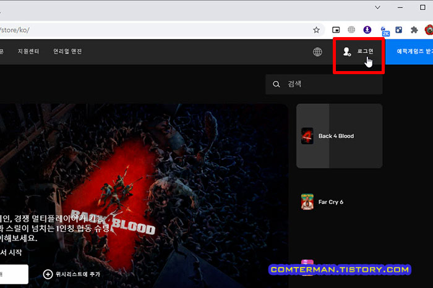Click the Back 4 Blood hero banner
This screenshot has height=288, width=433.
[x=144, y=196]
